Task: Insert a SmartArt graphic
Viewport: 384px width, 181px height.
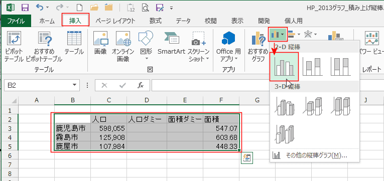Action: [x=171, y=44]
